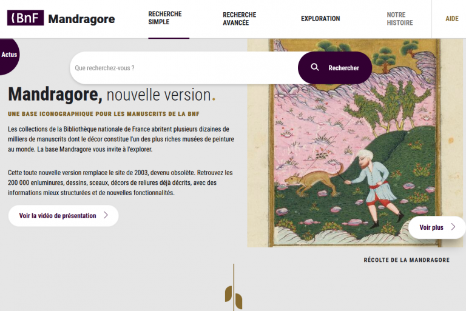Click the Mandragore site title
The height and width of the screenshot is (311, 466).
(x=81, y=19)
